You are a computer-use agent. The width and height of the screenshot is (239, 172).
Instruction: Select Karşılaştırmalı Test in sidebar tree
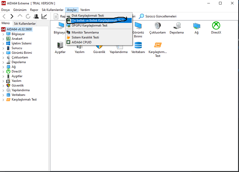[x=24, y=100]
